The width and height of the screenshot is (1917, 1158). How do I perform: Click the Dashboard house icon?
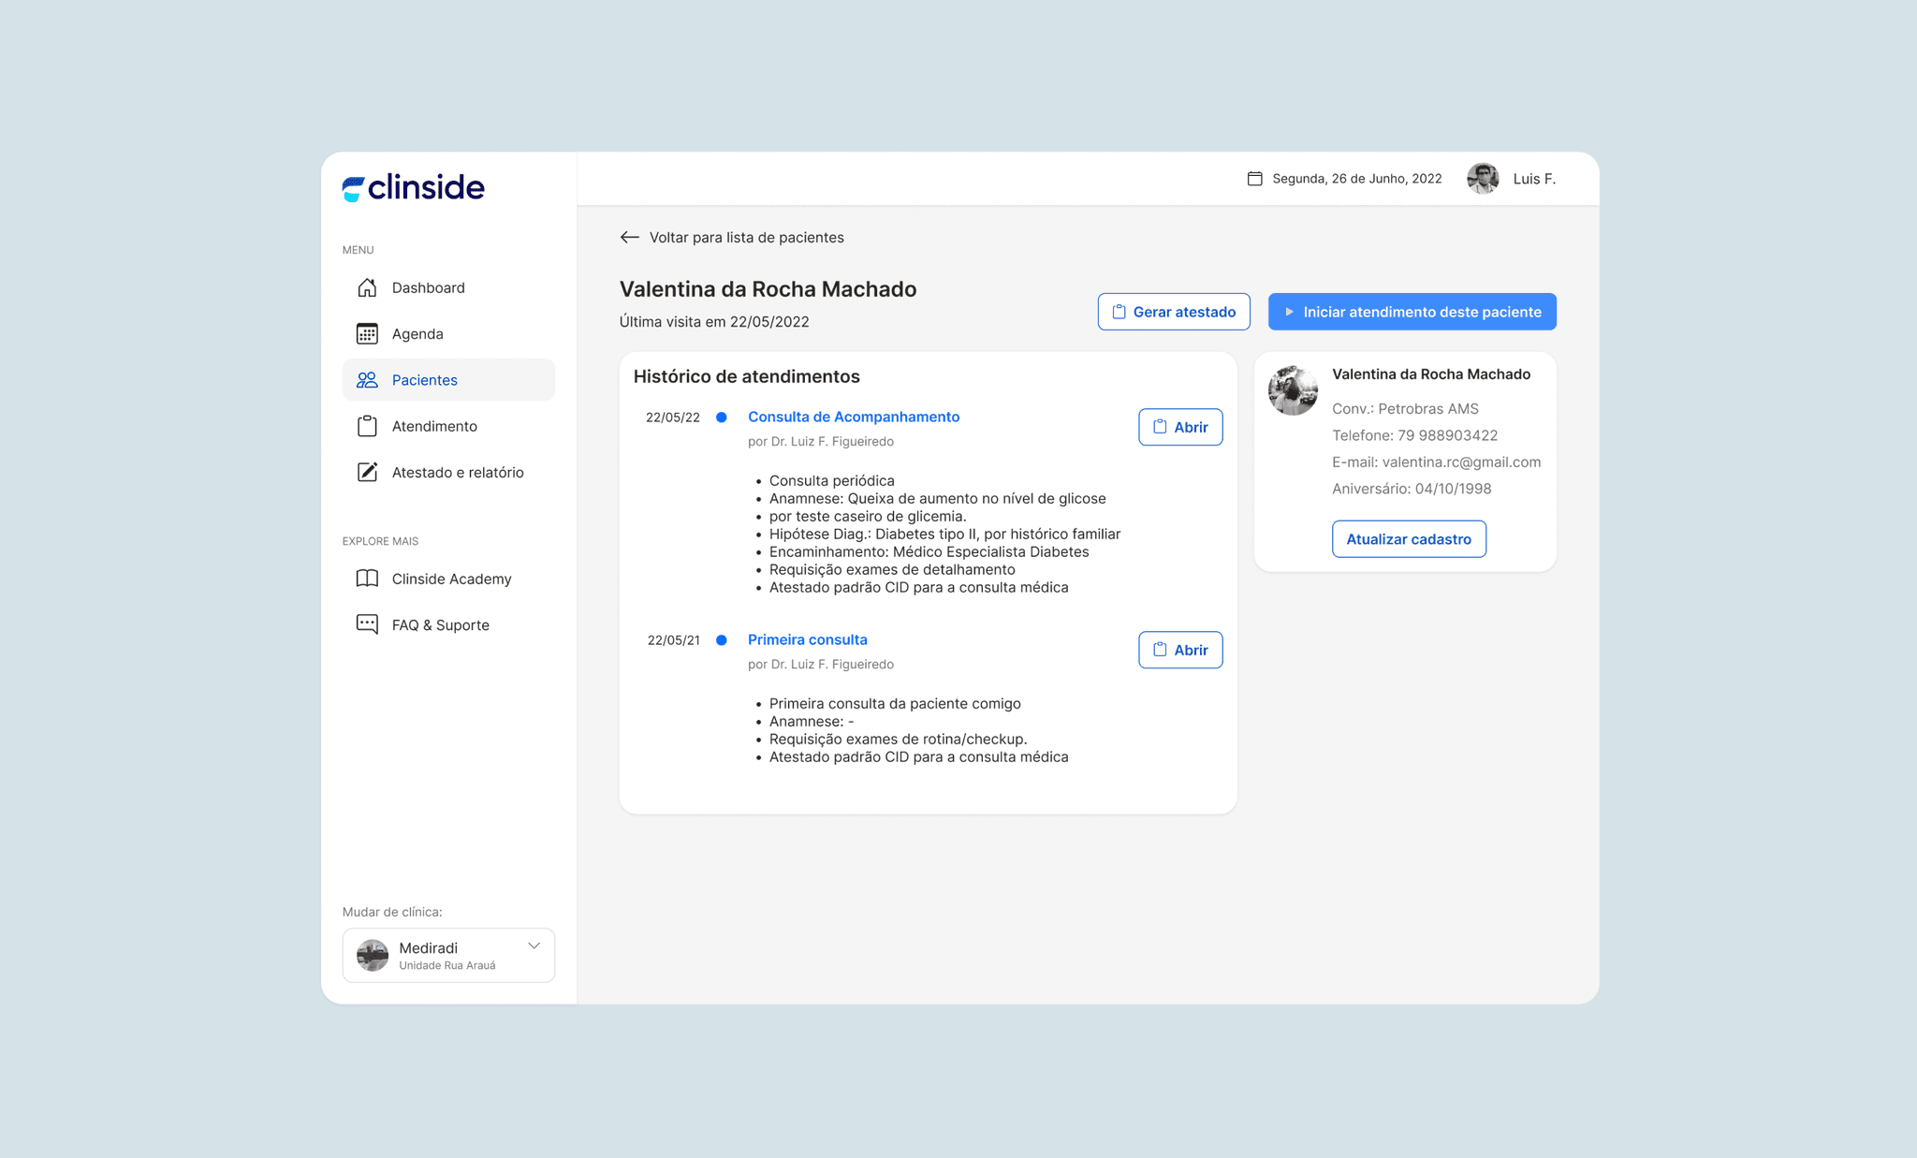tap(367, 287)
